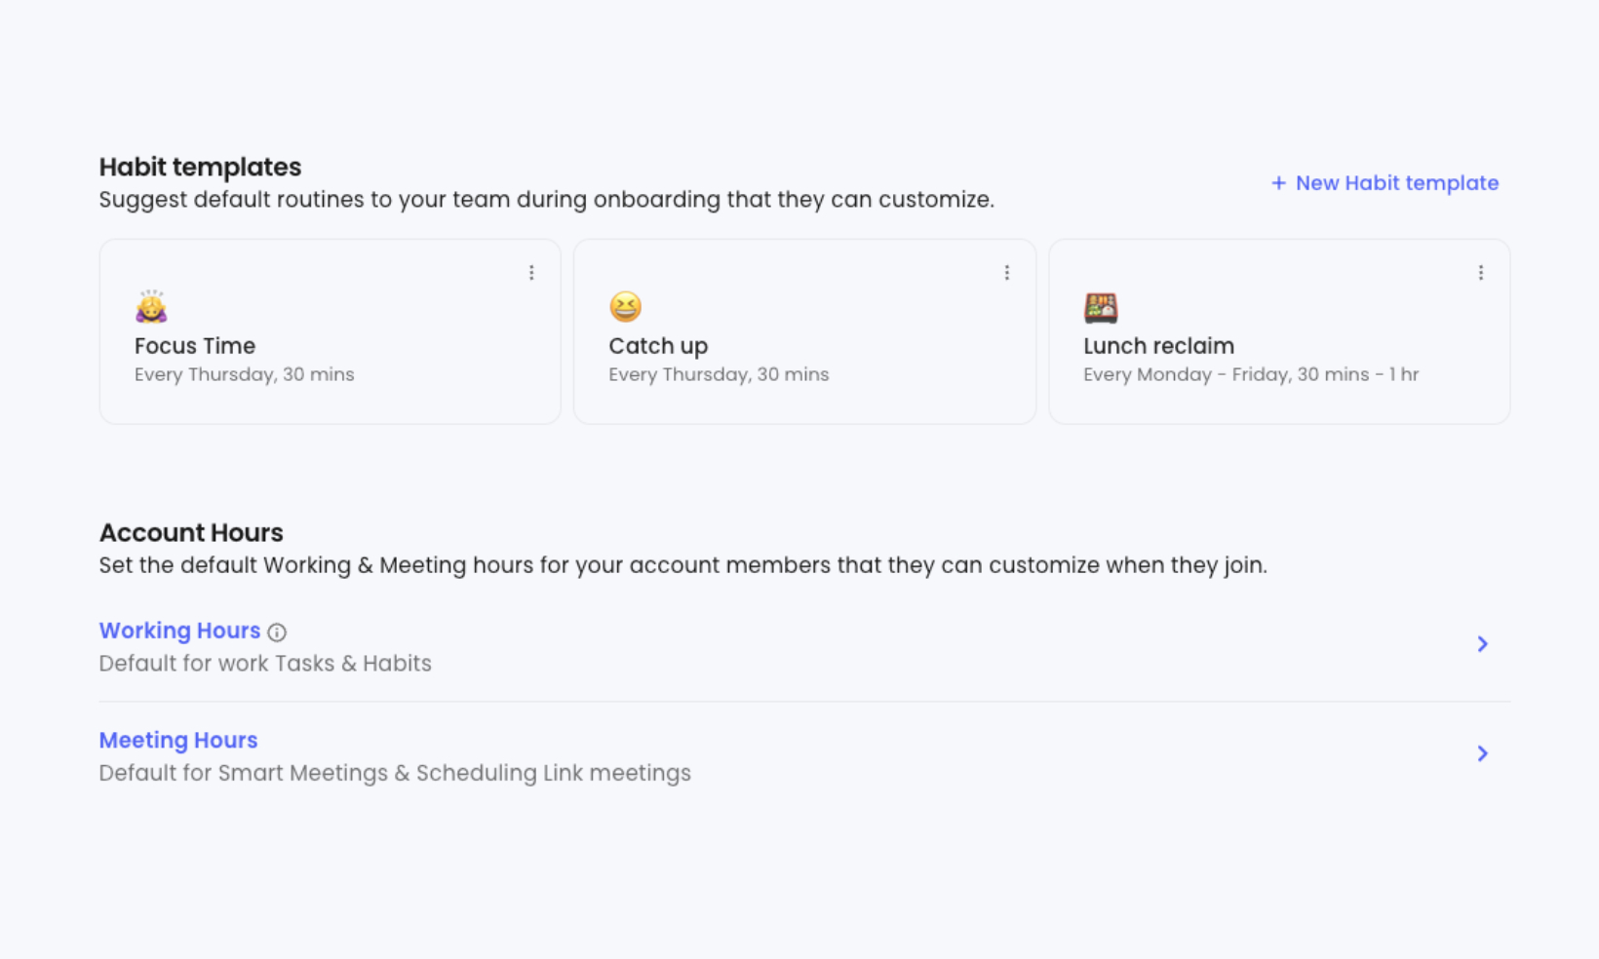Open the Focus Time card's three-dot menu

(531, 273)
